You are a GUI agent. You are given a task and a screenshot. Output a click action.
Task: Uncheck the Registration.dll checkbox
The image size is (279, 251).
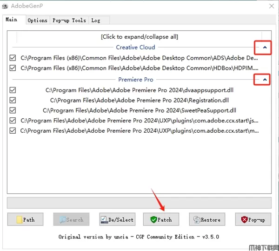(x=13, y=100)
